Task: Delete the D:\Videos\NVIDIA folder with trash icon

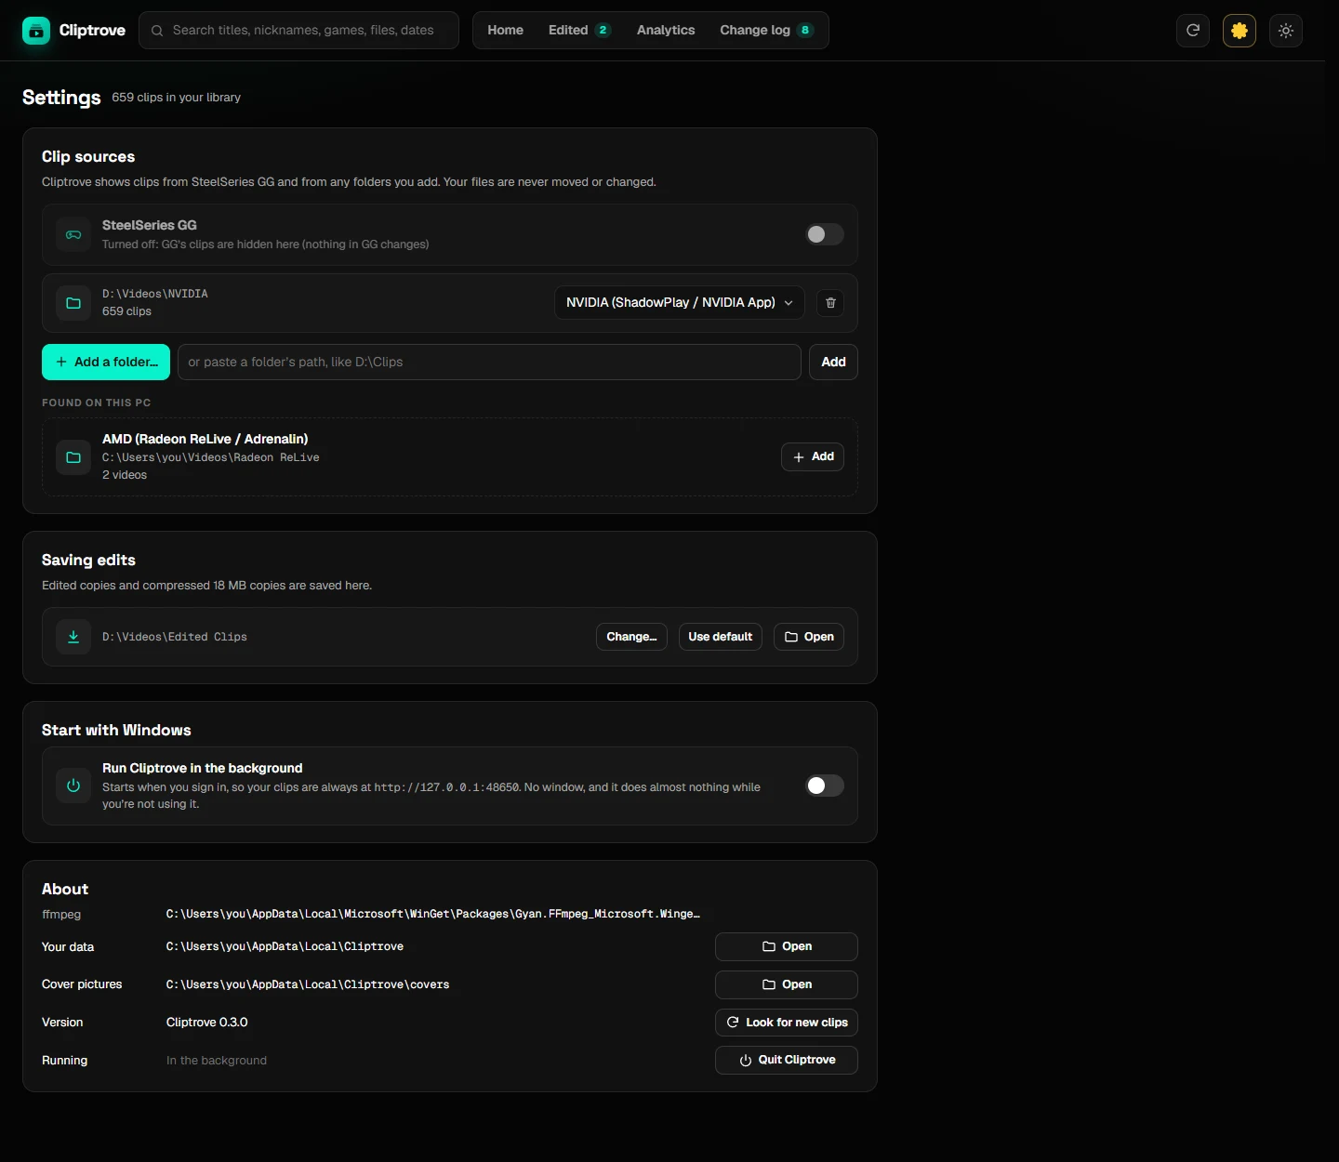Action: [830, 303]
